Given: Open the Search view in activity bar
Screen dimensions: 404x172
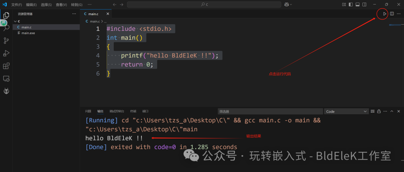Looking at the screenshot, I should pos(6,28).
